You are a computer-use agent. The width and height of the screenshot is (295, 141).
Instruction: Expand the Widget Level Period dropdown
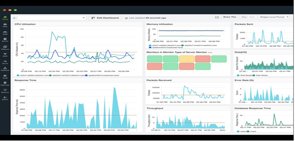coord(274,17)
